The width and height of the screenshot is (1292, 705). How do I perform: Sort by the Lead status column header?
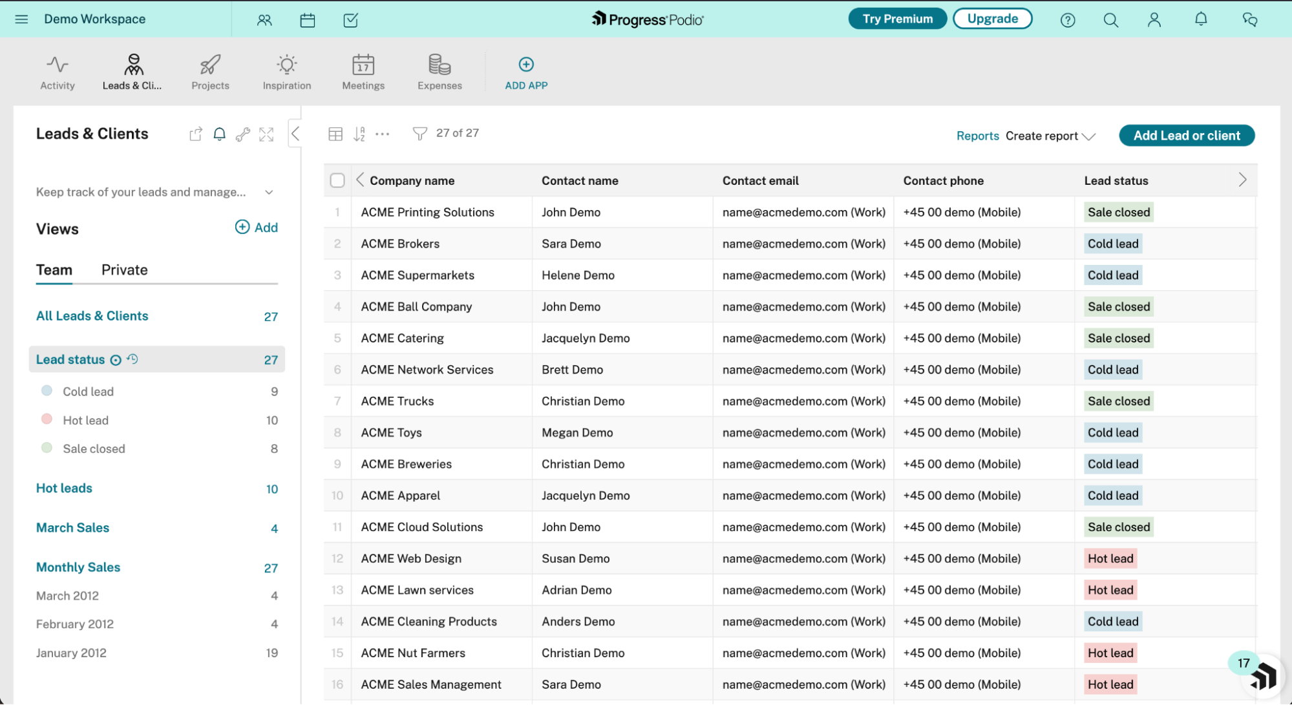point(1116,181)
